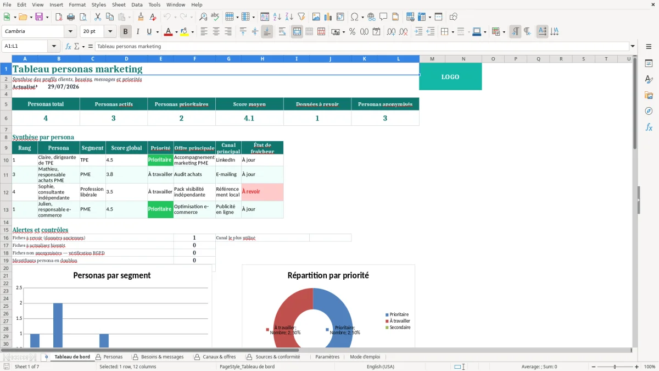Click the yellow Background Color swatch

point(185,31)
